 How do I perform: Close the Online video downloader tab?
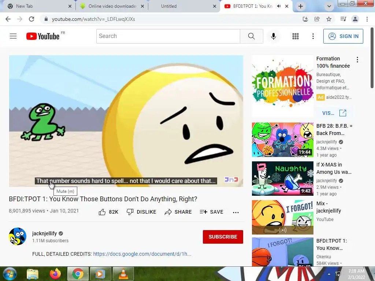point(142,6)
